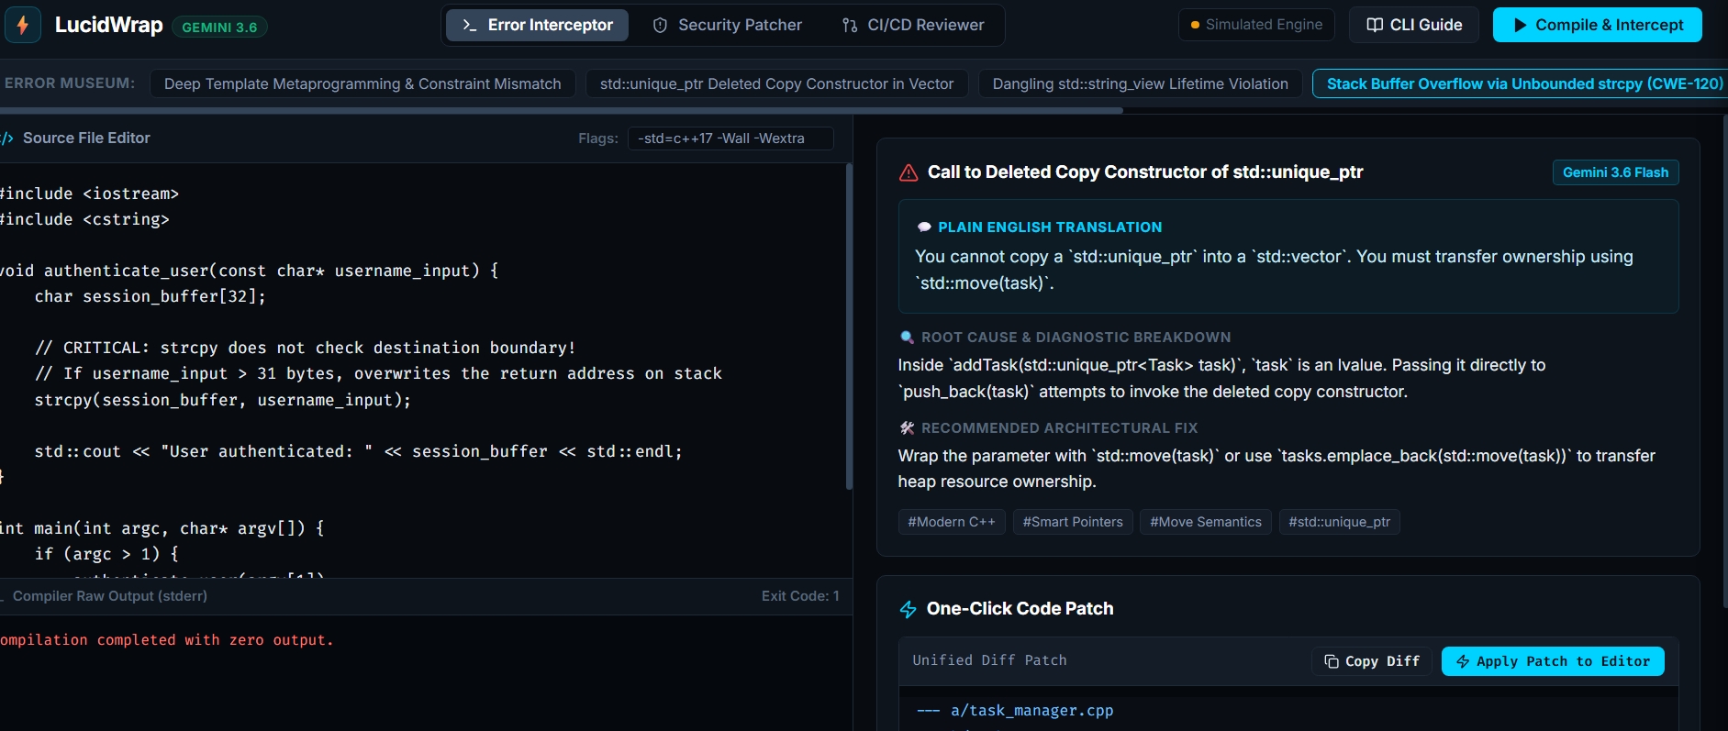This screenshot has height=731, width=1728.
Task: Click the LucidWrap lightning logo icon
Action: 23,25
